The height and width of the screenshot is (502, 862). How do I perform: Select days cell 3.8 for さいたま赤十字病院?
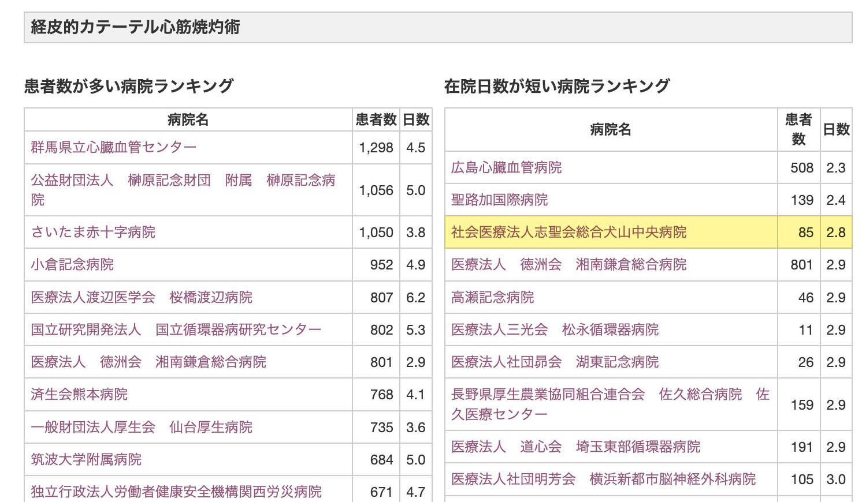tap(416, 233)
